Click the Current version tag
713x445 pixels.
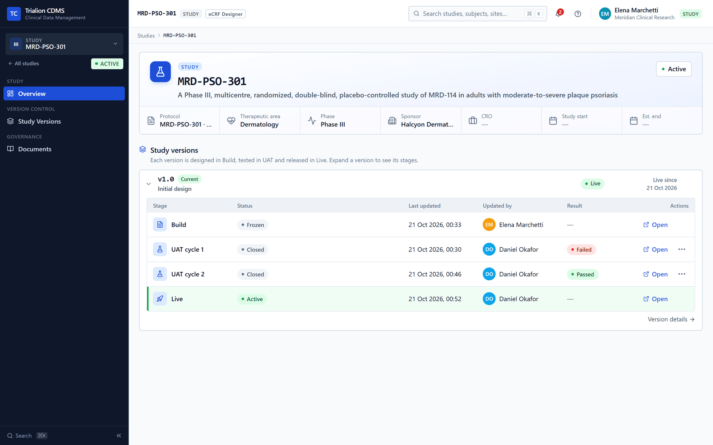click(189, 179)
